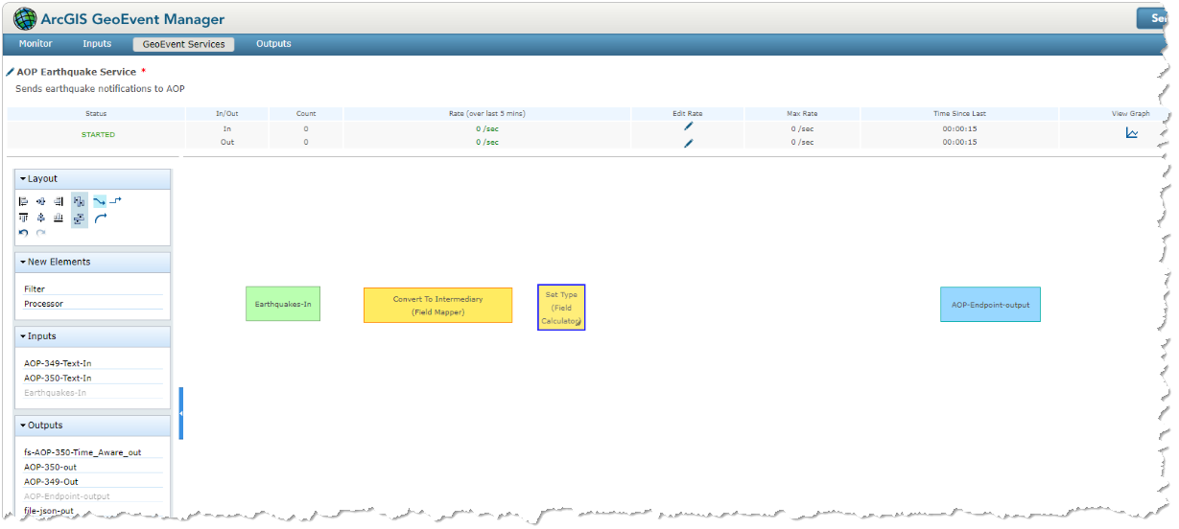This screenshot has height=529, width=1179.
Task: Edit the In rate using the pencil icon
Action: pyautogui.click(x=689, y=126)
